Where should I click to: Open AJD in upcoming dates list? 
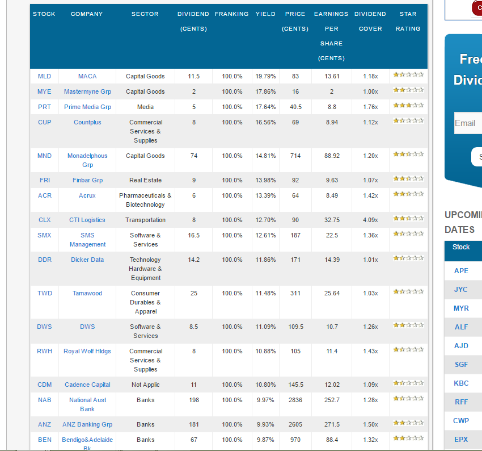[x=461, y=346]
